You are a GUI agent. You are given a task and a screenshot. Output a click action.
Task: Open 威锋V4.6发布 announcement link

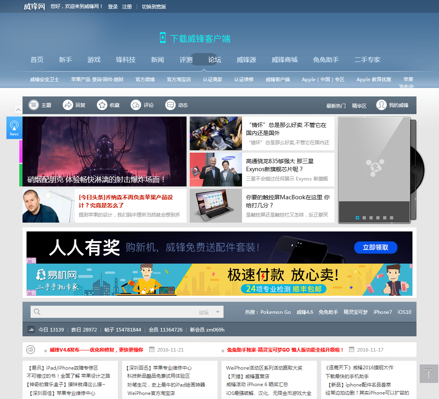coord(96,350)
